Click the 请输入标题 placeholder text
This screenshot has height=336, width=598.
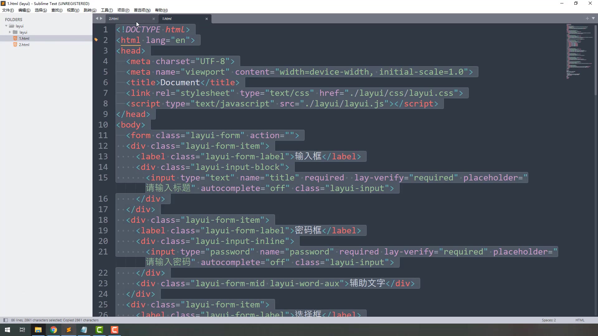[168, 188]
